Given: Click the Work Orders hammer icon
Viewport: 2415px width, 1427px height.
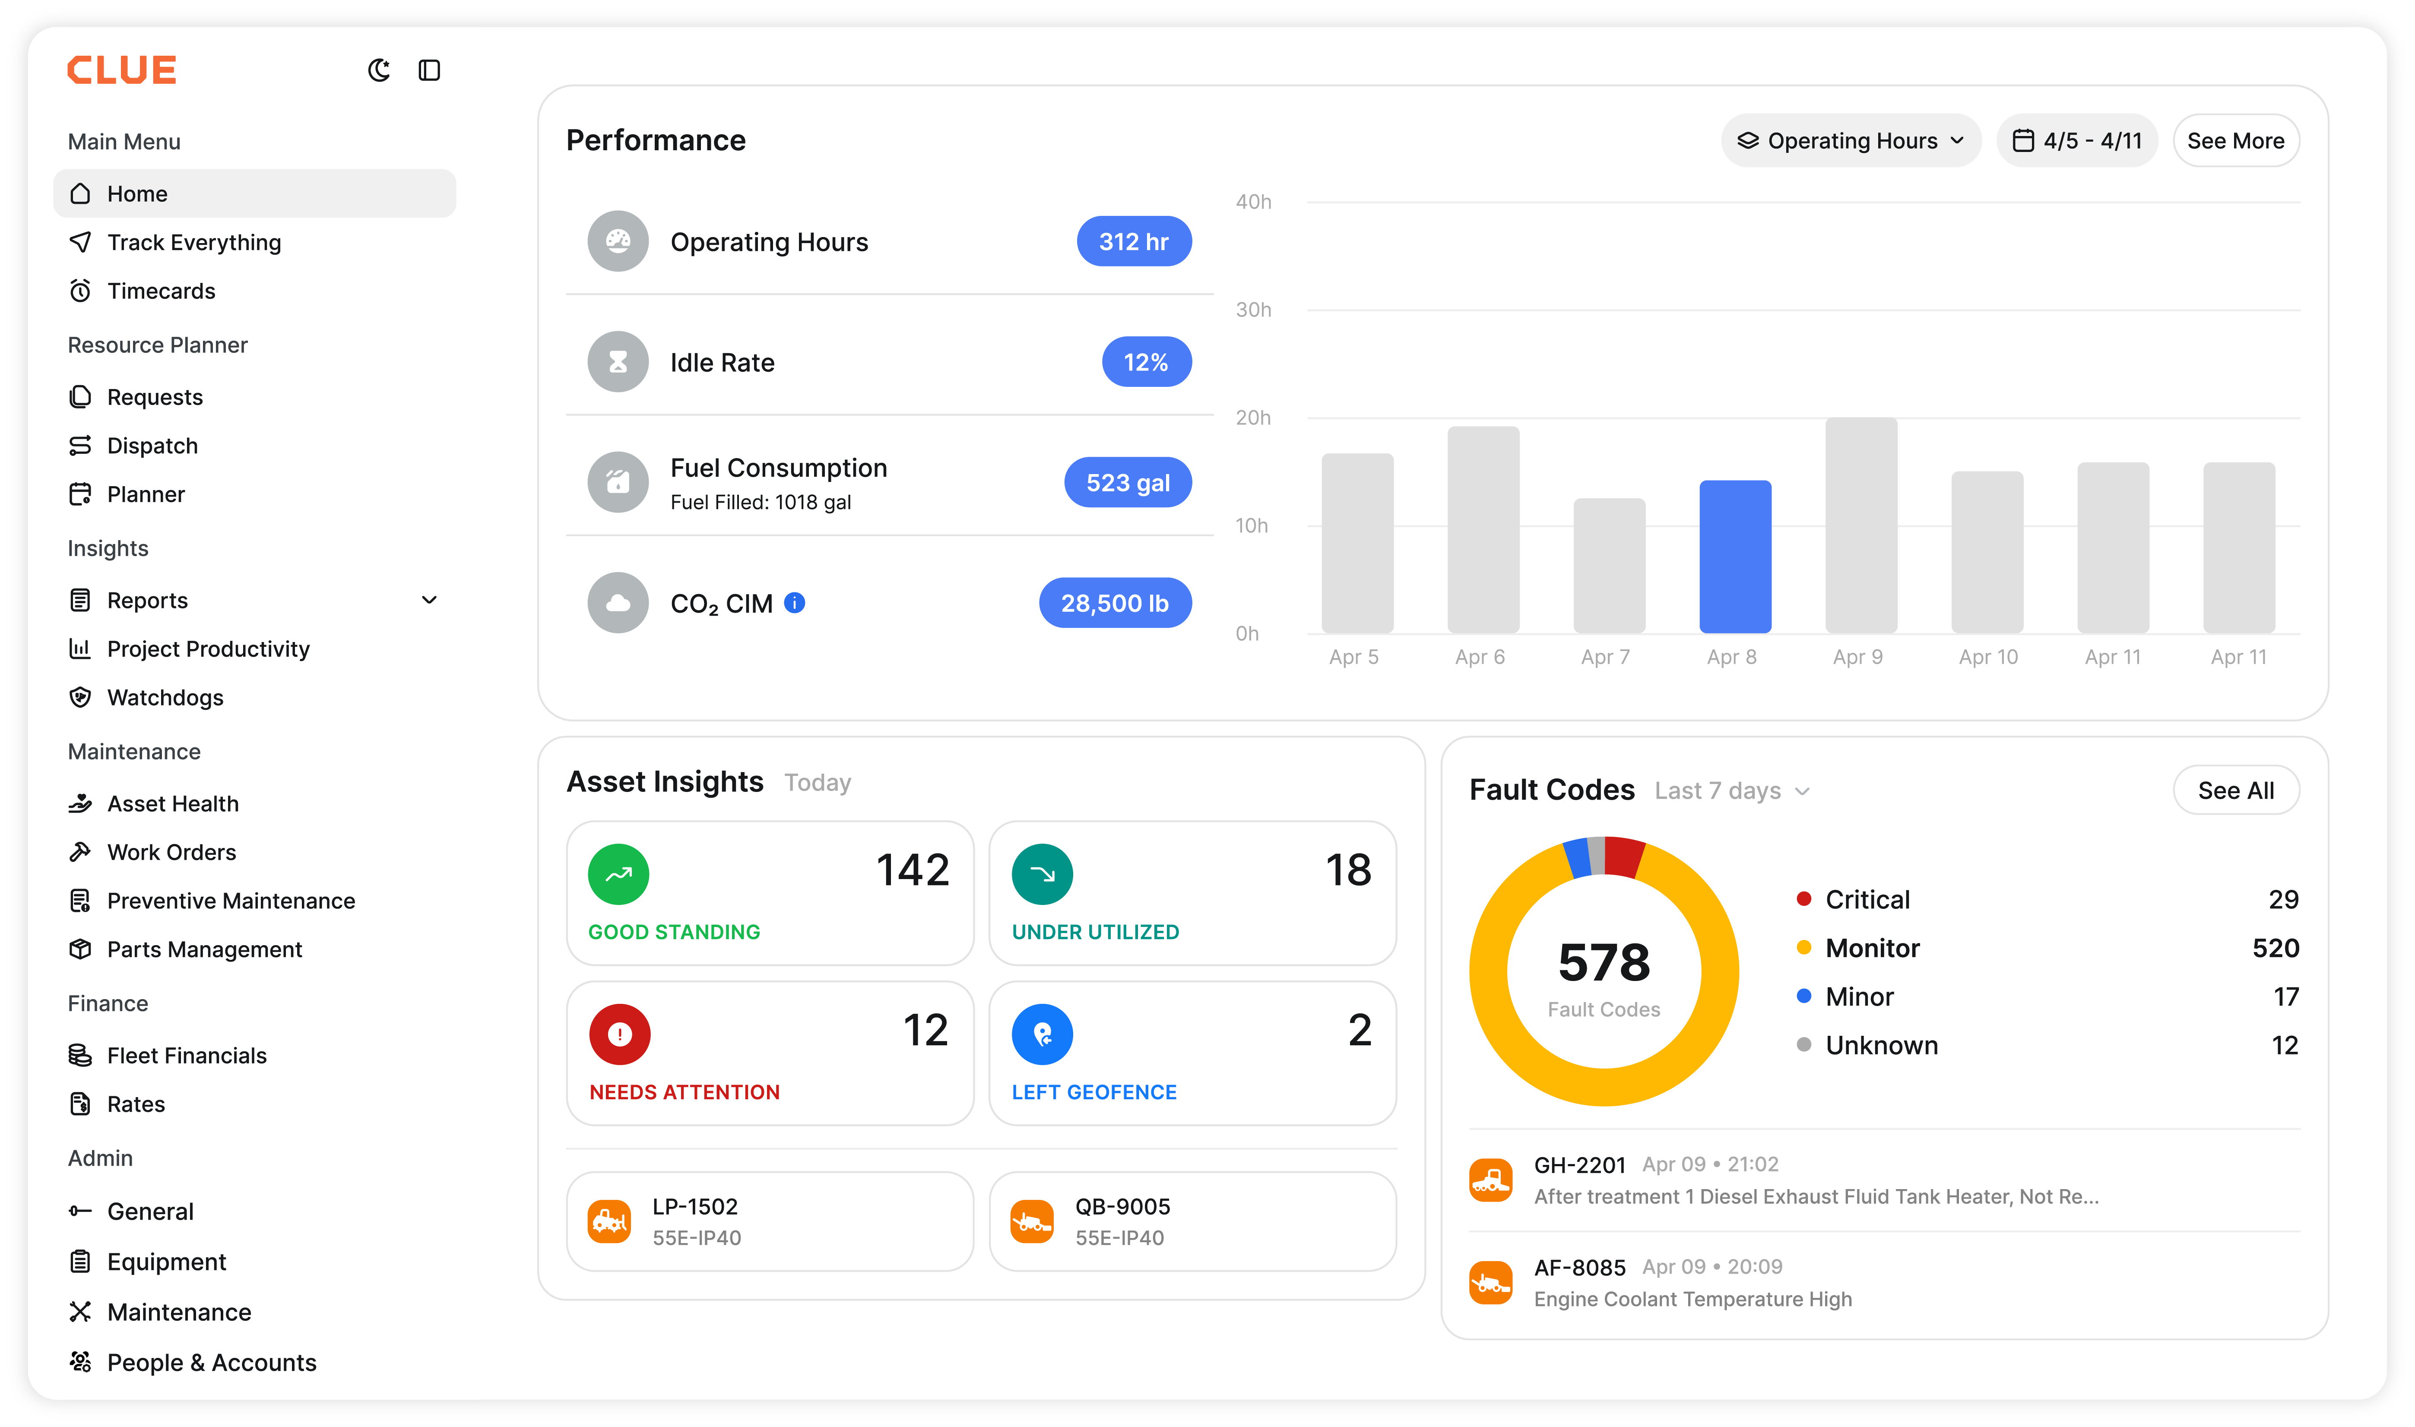Looking at the screenshot, I should (x=81, y=852).
